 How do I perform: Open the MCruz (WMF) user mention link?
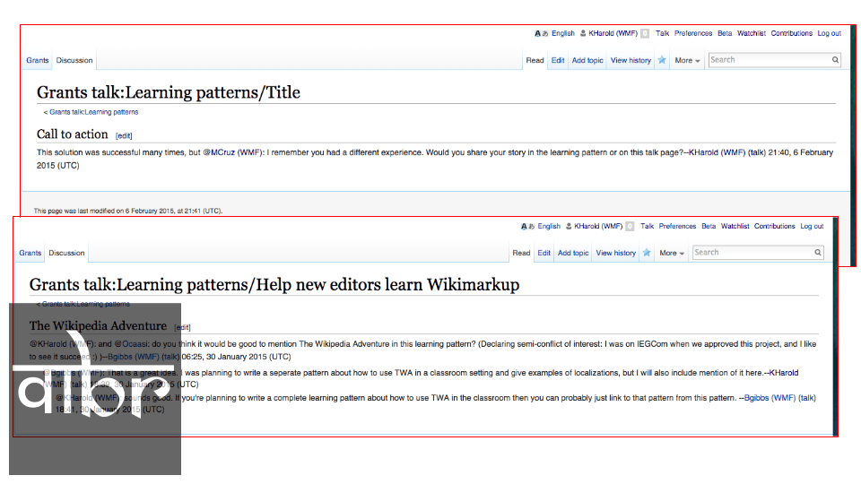tap(236, 152)
